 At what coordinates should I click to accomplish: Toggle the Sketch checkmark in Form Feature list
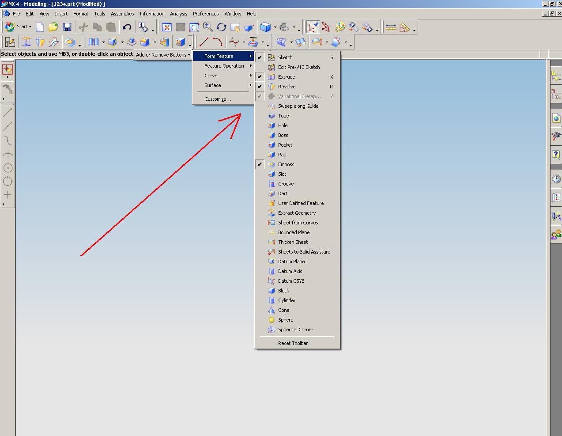click(259, 57)
